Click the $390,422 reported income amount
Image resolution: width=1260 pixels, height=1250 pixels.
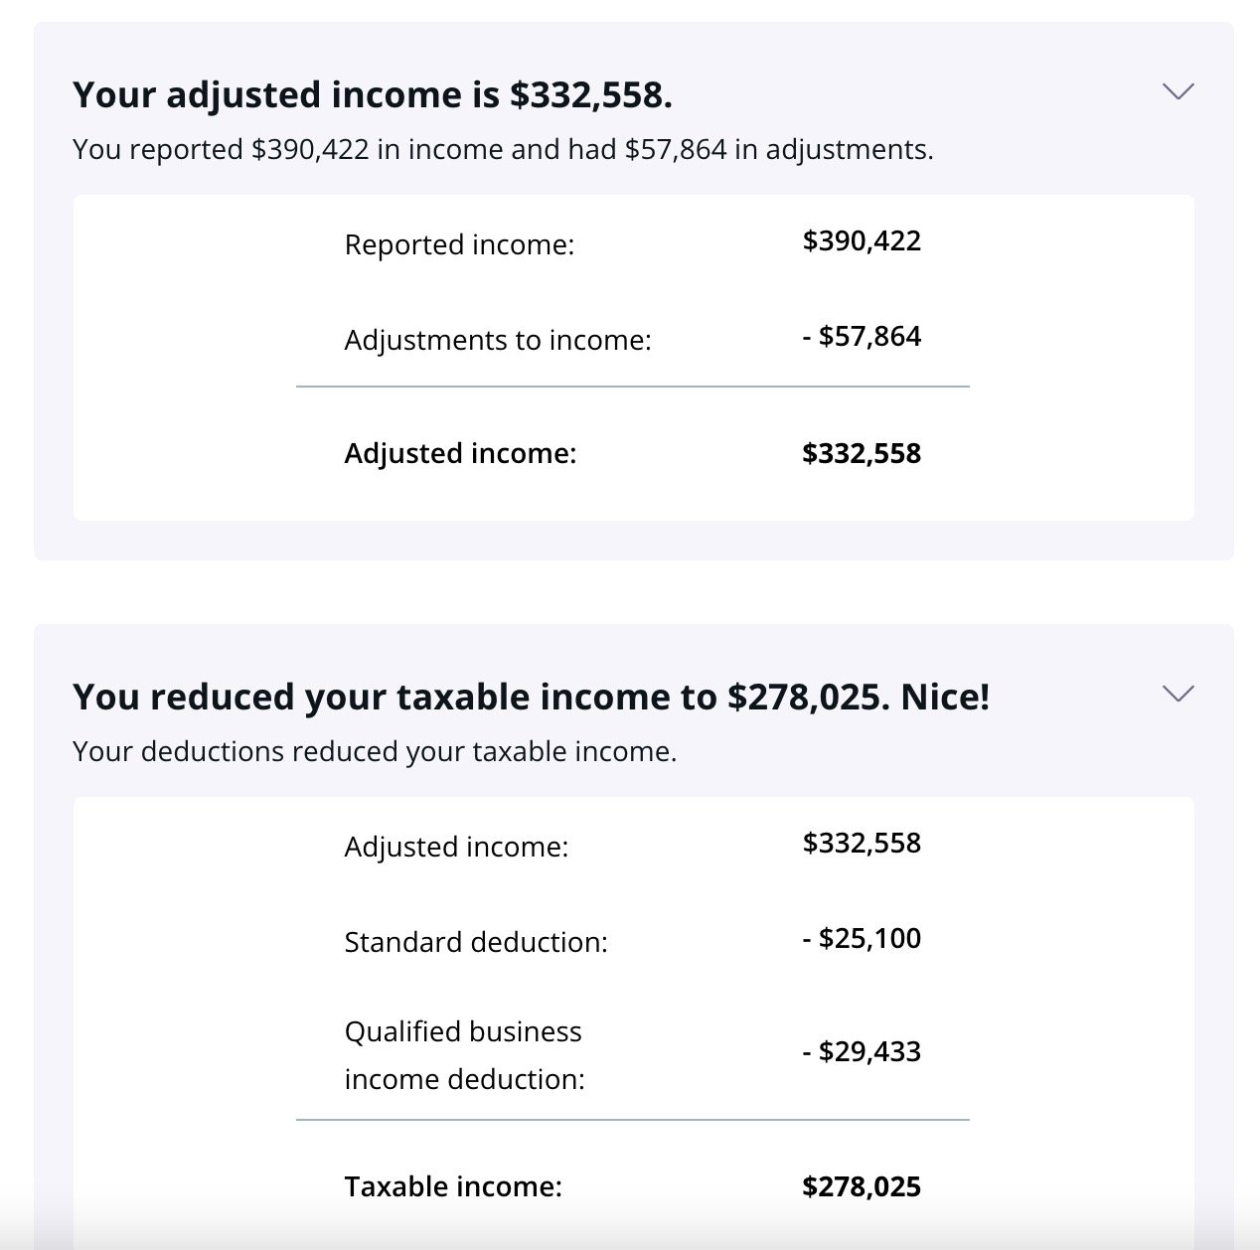point(862,241)
